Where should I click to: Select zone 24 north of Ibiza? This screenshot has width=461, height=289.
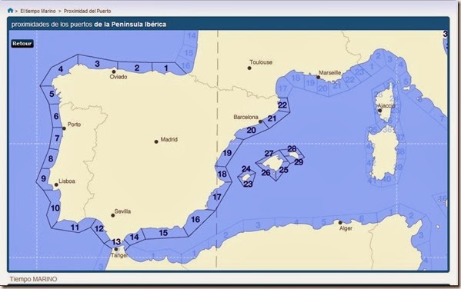click(246, 169)
